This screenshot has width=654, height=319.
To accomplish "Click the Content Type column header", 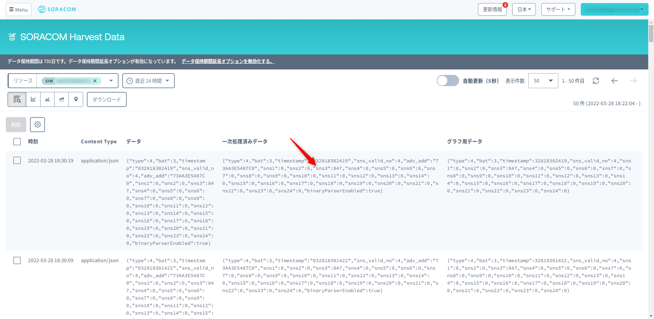I will tap(99, 142).
